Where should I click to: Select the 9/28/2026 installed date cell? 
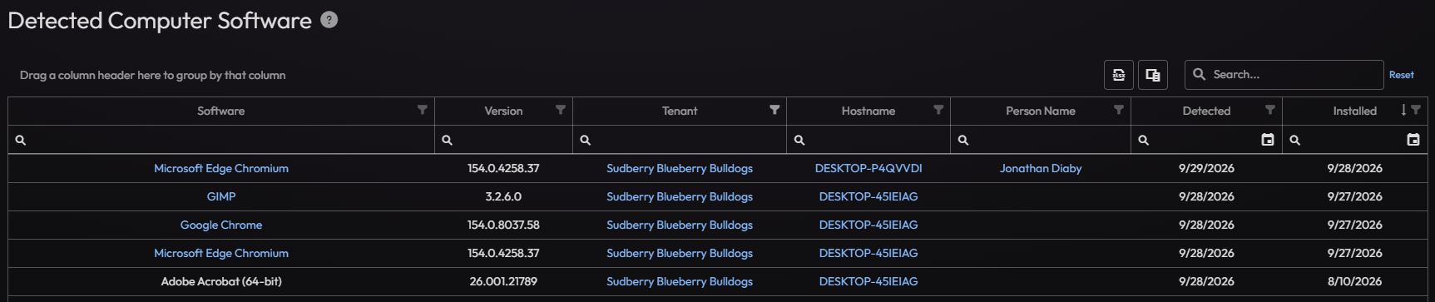pos(1354,168)
